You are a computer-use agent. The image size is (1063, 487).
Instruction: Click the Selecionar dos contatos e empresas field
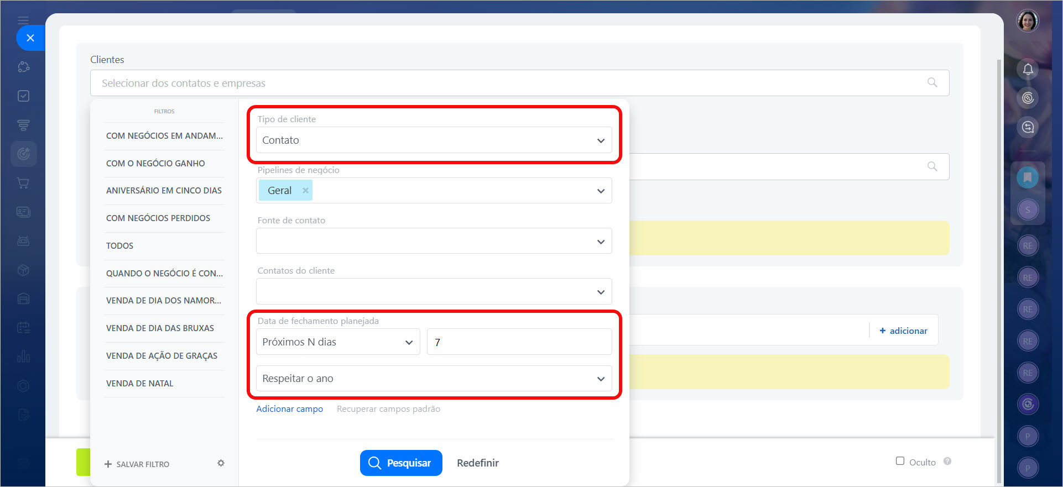pyautogui.click(x=520, y=83)
